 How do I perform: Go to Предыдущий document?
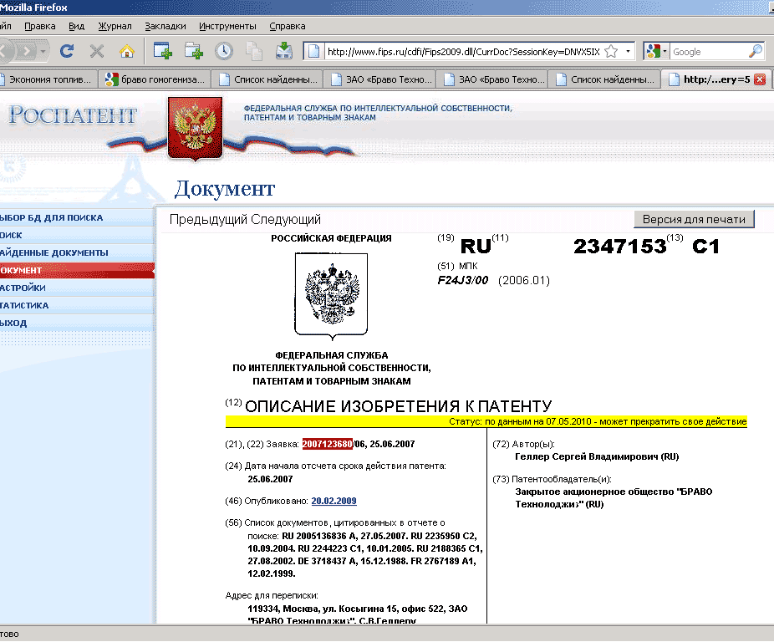tap(209, 219)
